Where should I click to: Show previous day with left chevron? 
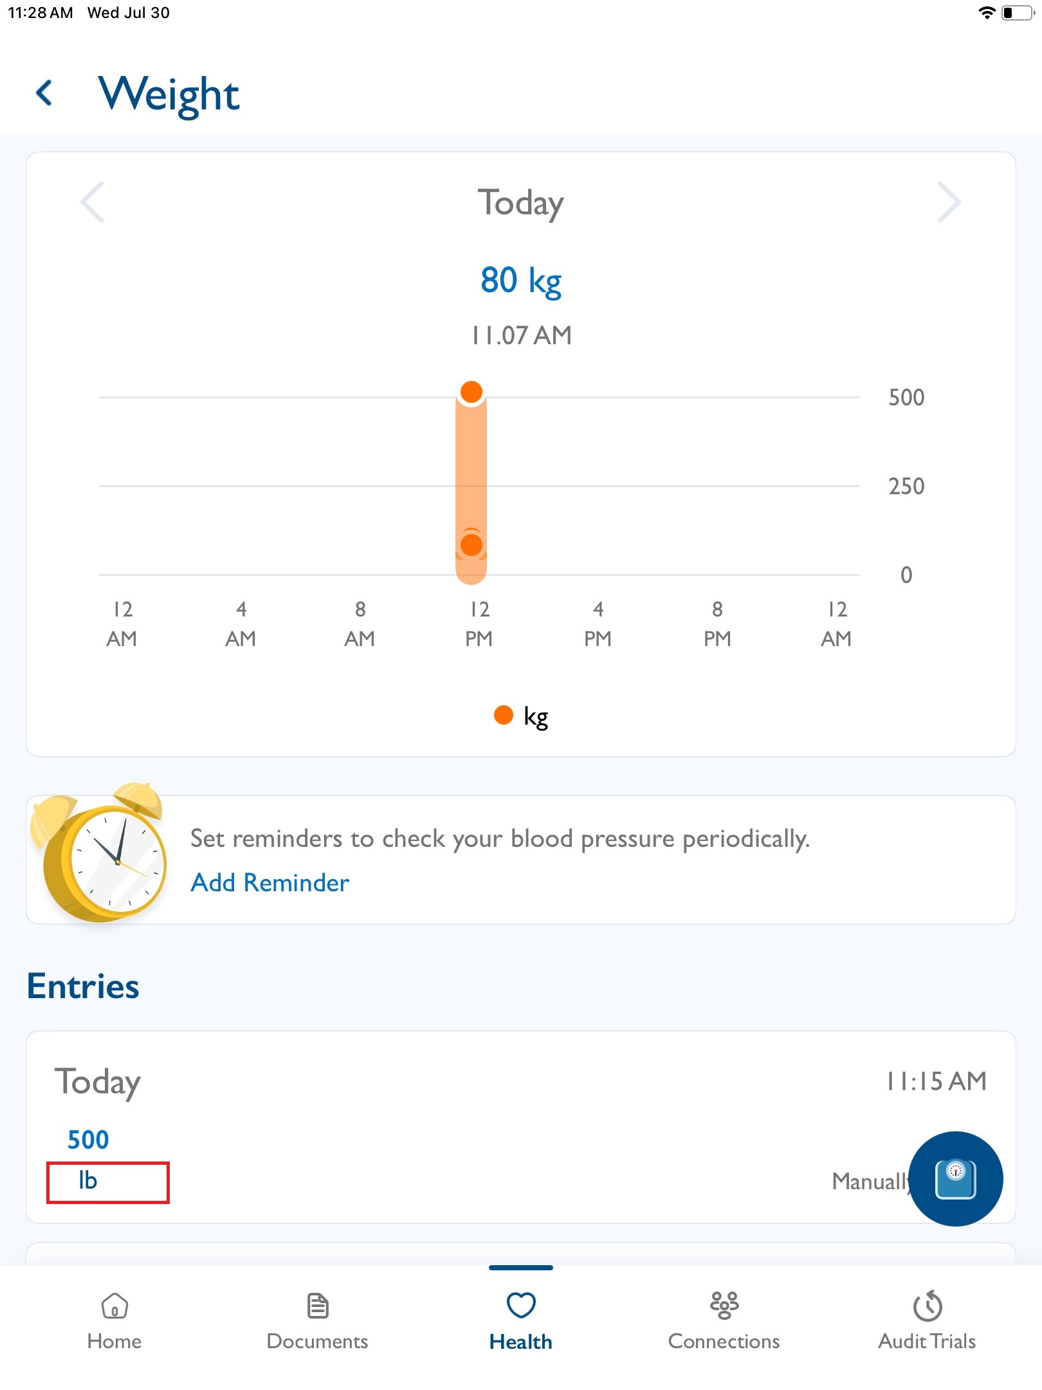tap(93, 202)
